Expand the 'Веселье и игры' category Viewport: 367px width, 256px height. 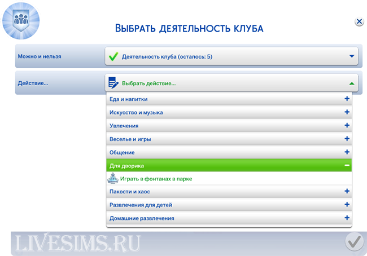point(229,139)
